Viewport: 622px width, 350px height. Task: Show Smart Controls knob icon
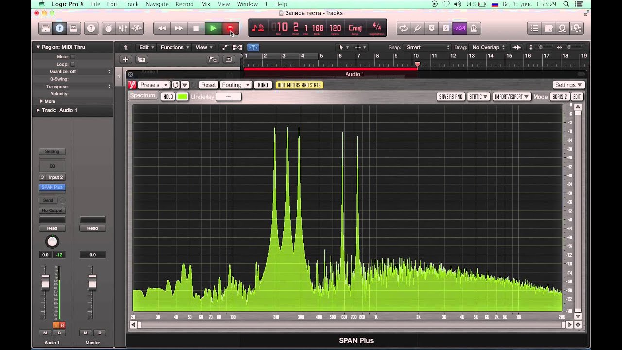[108, 28]
